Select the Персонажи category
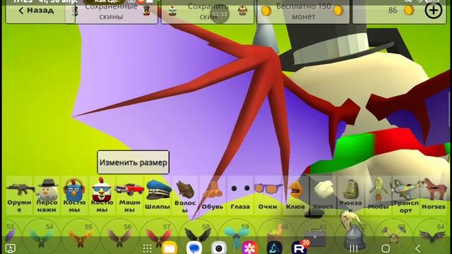Viewport: 452px width, 254px height. [47, 195]
